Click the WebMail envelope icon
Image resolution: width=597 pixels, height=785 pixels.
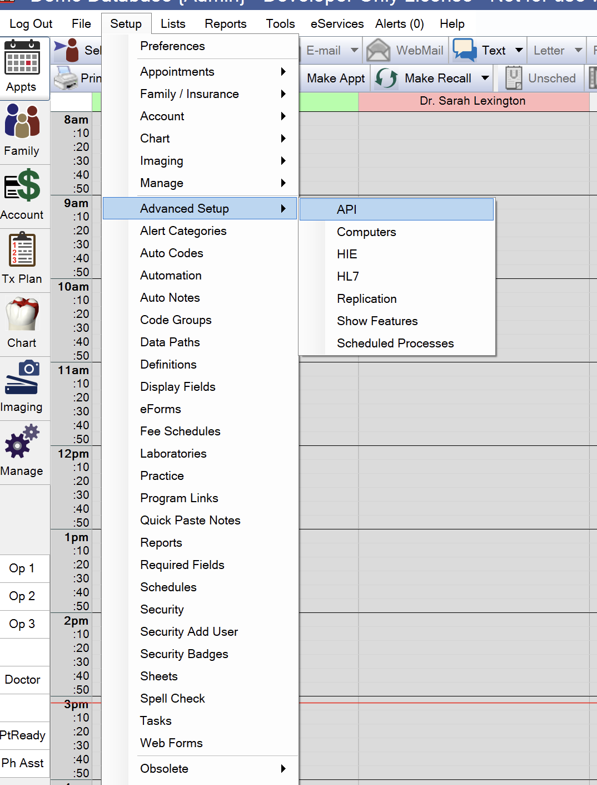click(379, 50)
